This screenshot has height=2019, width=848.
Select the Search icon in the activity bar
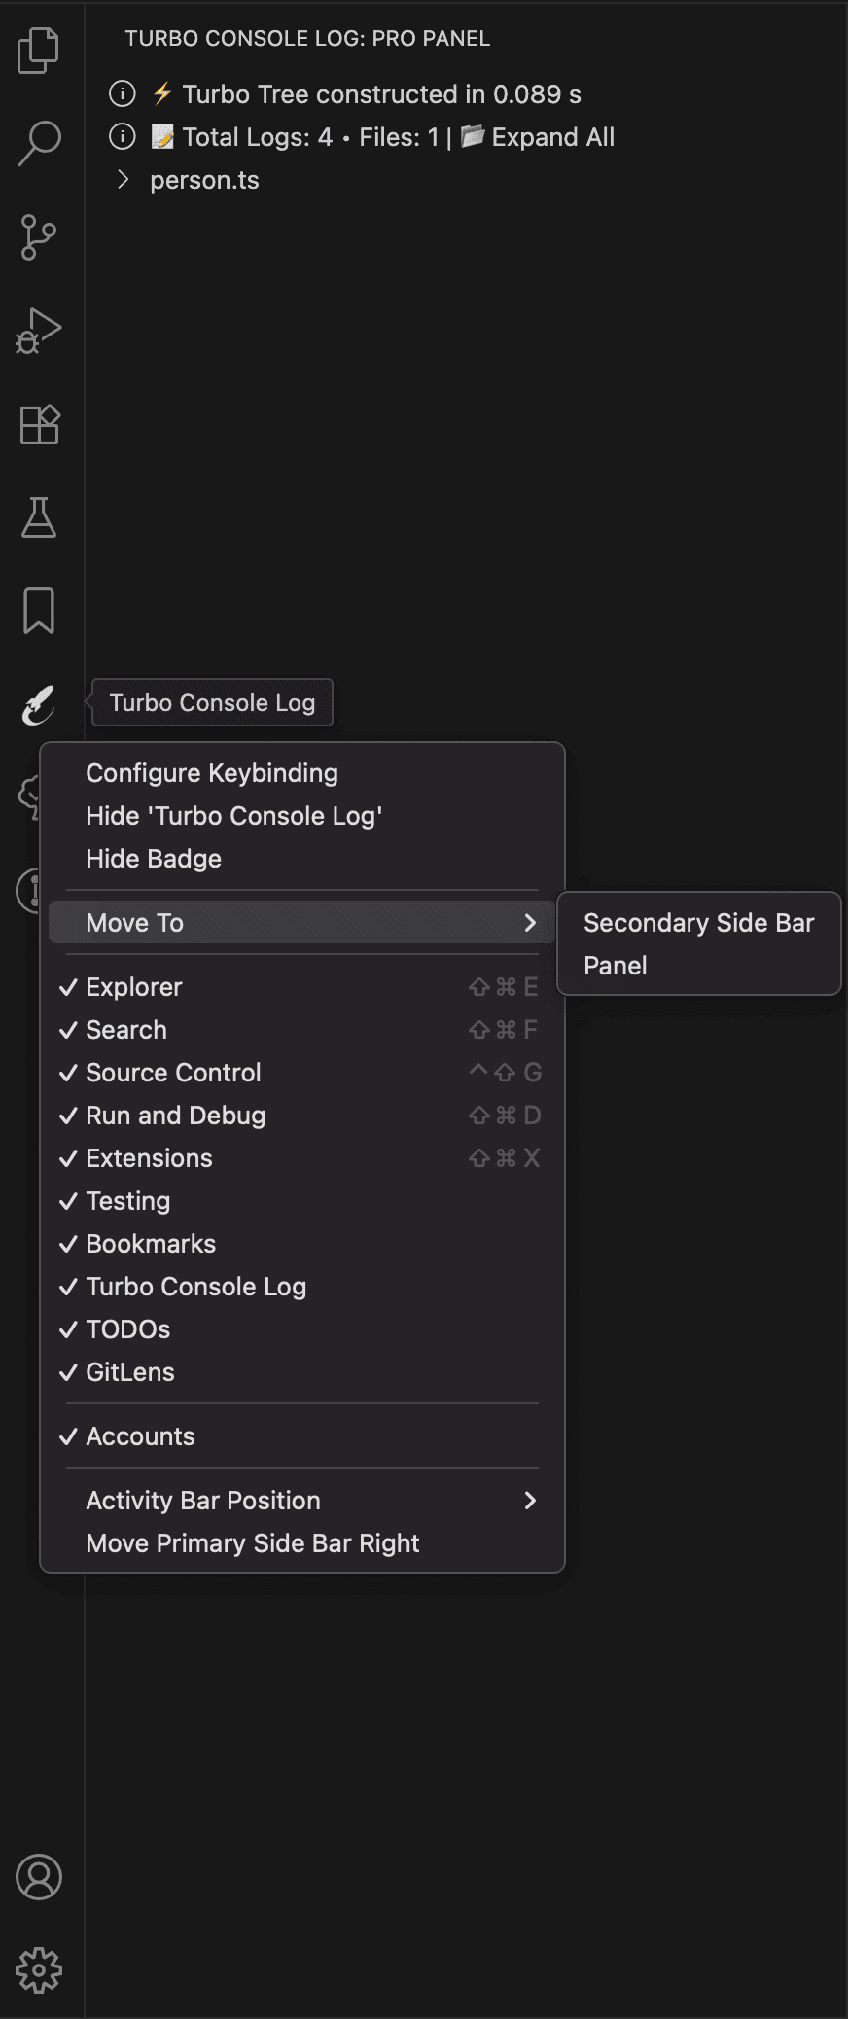39,142
